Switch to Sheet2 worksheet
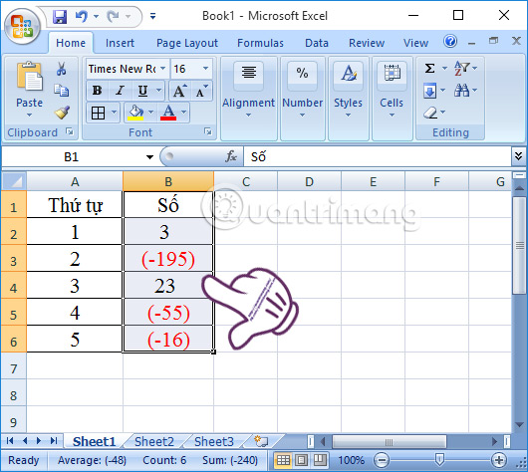 pyautogui.click(x=154, y=441)
